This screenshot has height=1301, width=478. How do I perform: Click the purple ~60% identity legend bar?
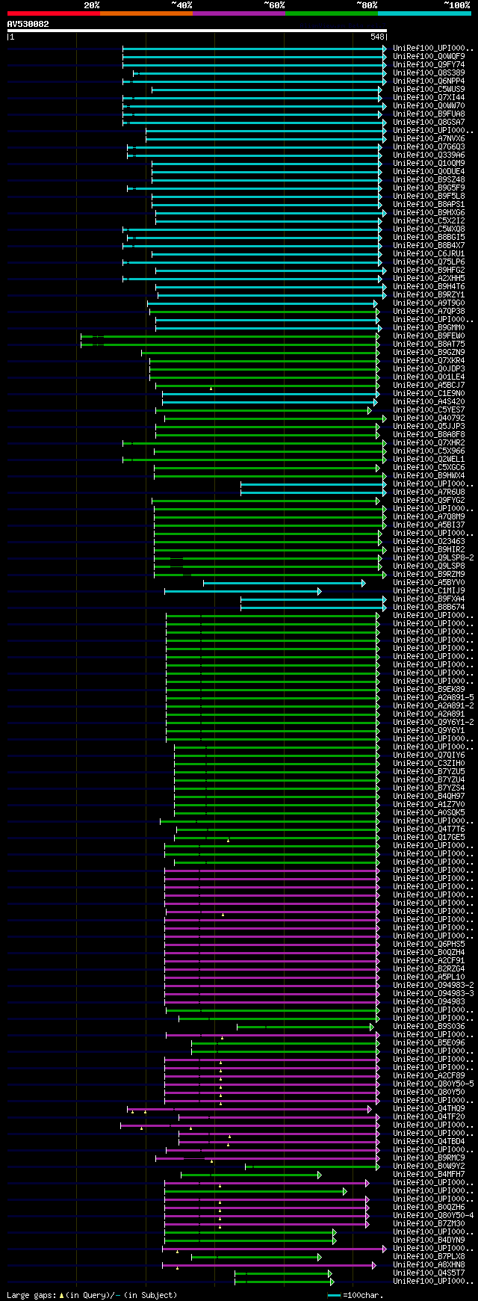click(239, 13)
